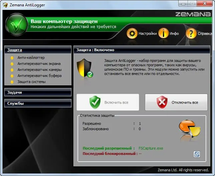
Task: Select Антиперехватчик камеры item
Action: [39, 70]
